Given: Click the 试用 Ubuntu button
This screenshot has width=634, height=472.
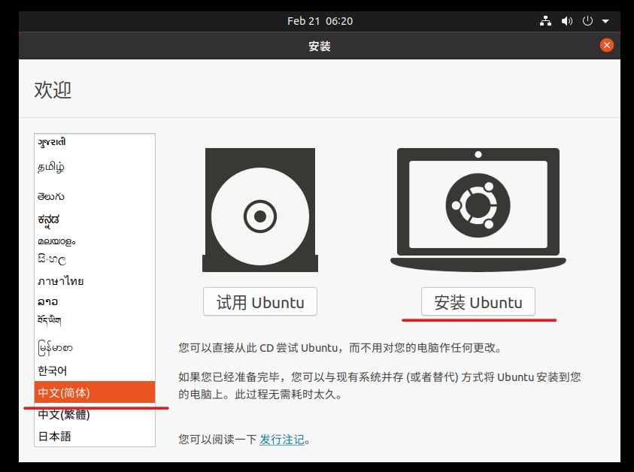Looking at the screenshot, I should click(x=260, y=302).
